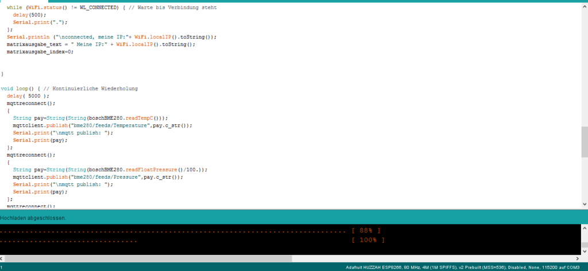This screenshot has width=588, height=271.
Task: Click the console horizontal scrollbar right arrow
Action: (577, 259)
